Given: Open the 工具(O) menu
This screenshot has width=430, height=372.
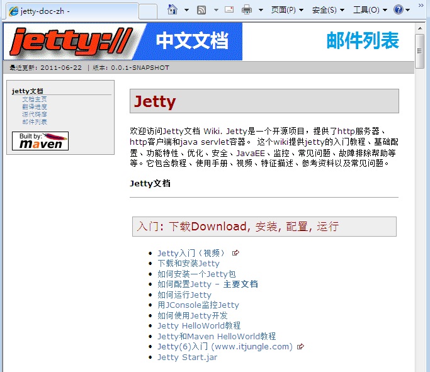Looking at the screenshot, I should [370, 10].
